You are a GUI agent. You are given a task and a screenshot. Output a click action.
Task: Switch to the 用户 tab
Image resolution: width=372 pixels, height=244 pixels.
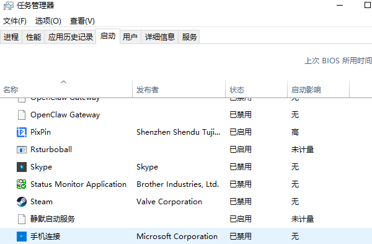point(130,37)
